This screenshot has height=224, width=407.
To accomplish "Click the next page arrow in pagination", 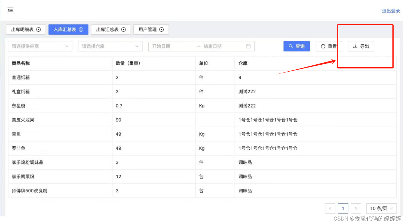I will click(356, 208).
